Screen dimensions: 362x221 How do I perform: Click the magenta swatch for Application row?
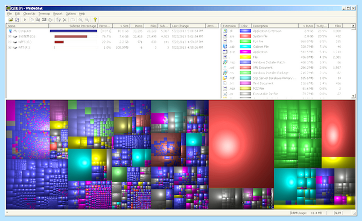[x=246, y=52]
